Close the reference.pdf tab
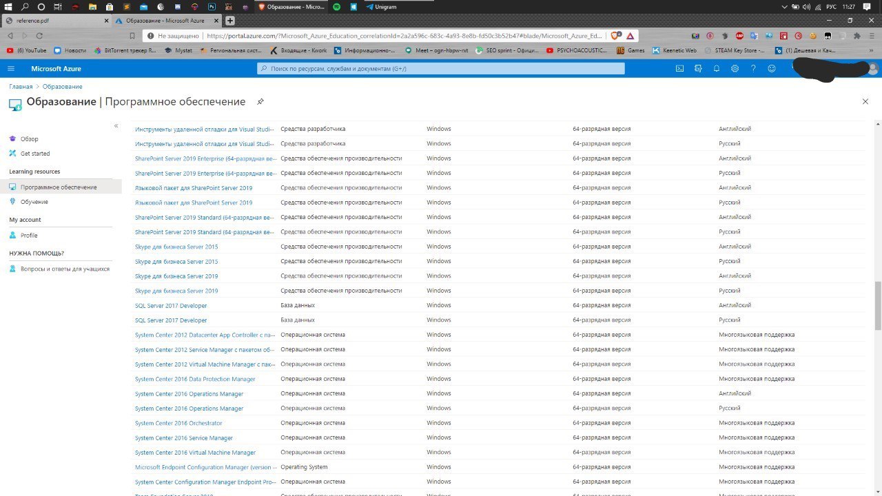882x496 pixels. (x=107, y=21)
